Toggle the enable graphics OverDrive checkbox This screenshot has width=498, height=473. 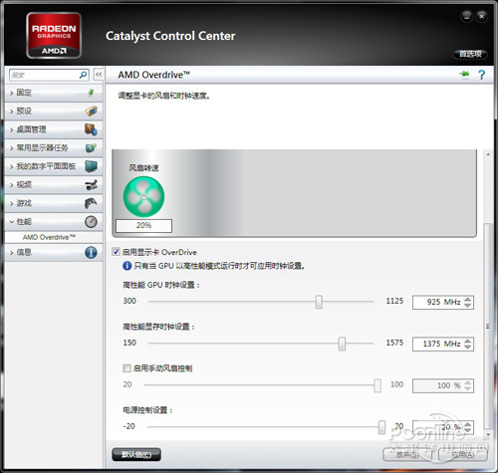[x=116, y=252]
